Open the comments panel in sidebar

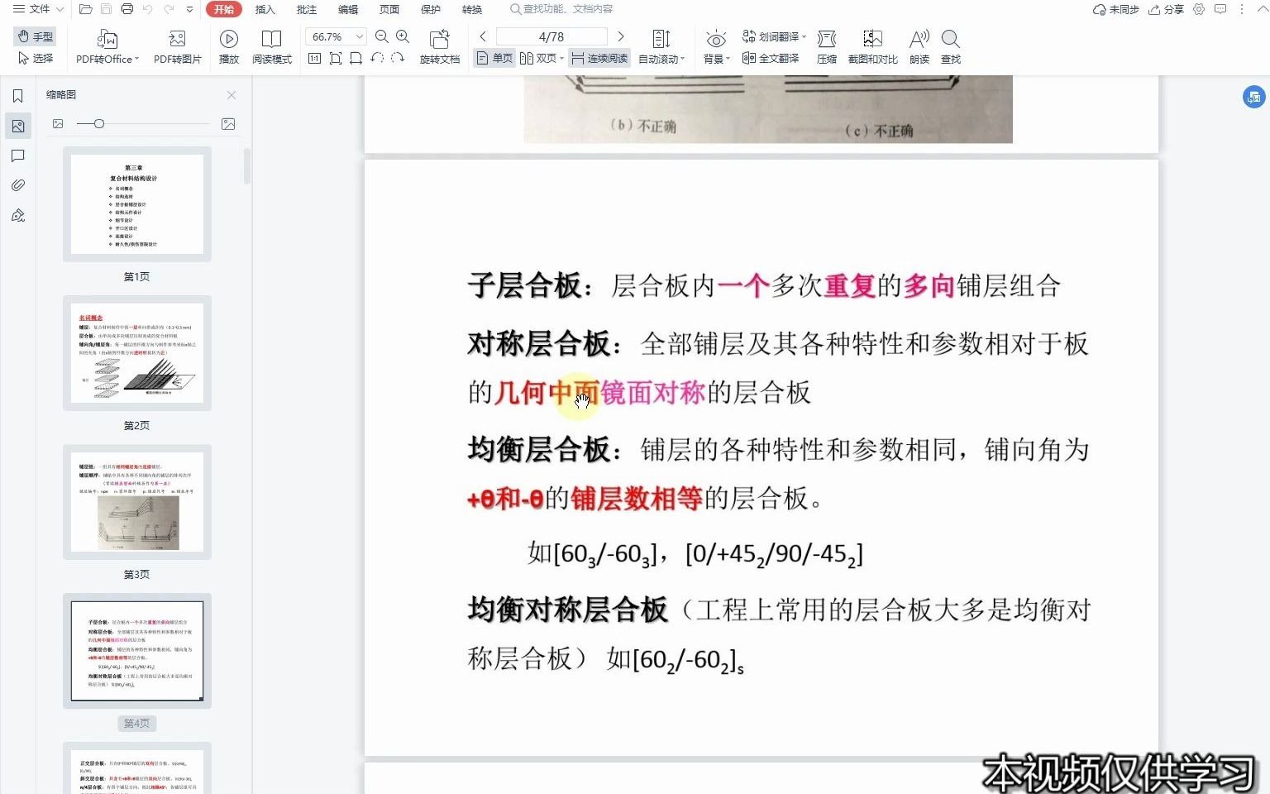click(x=17, y=155)
